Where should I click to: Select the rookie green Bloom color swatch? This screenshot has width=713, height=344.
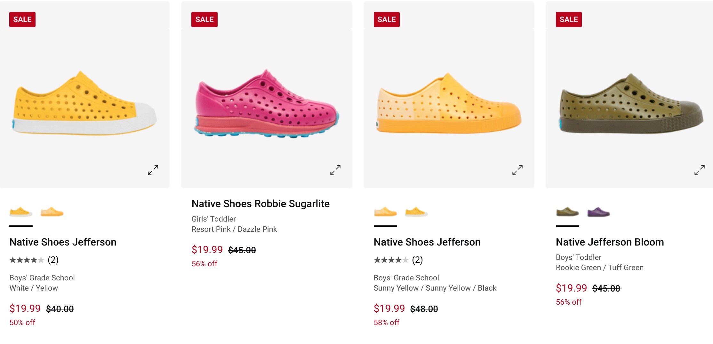click(567, 212)
